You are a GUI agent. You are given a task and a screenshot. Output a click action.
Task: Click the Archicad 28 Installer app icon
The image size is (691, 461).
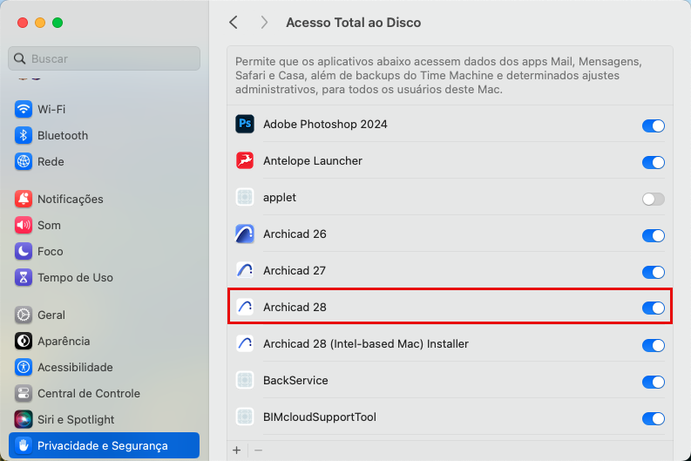pos(245,343)
